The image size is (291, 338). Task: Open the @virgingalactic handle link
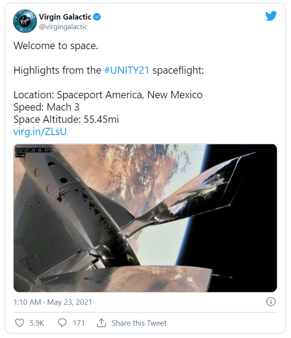(x=63, y=27)
